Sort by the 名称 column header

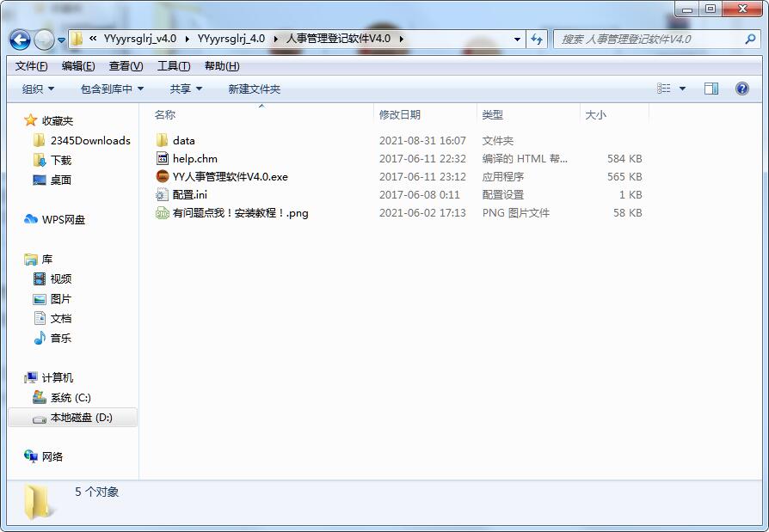point(165,115)
